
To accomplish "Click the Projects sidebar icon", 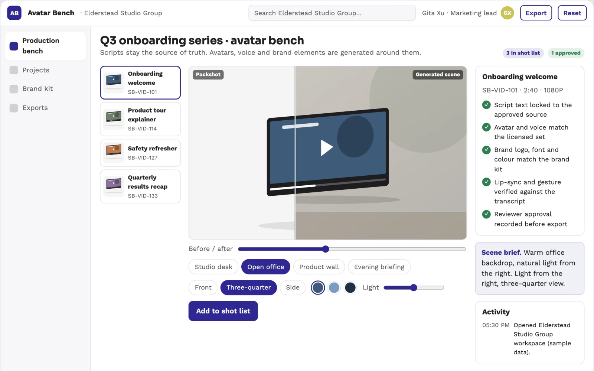I will tap(14, 70).
